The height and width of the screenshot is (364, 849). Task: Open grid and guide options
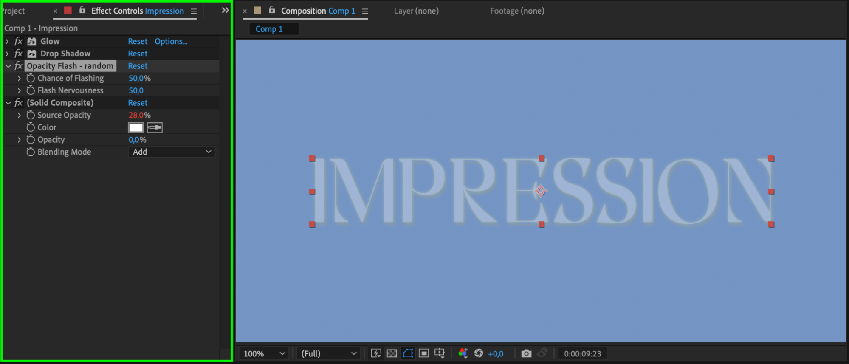coord(440,353)
